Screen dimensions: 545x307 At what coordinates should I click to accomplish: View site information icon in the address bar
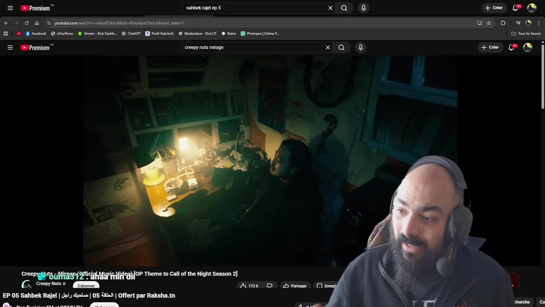click(x=49, y=23)
